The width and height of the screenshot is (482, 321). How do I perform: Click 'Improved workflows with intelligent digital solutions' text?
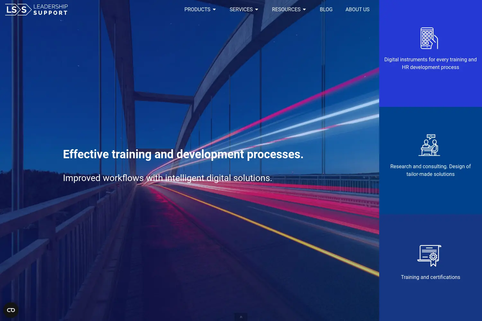[167, 178]
